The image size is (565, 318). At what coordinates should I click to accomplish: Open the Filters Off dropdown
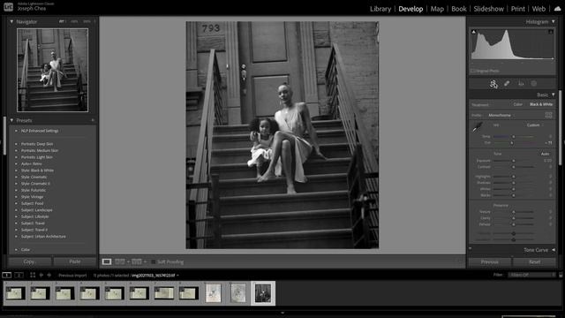point(531,275)
